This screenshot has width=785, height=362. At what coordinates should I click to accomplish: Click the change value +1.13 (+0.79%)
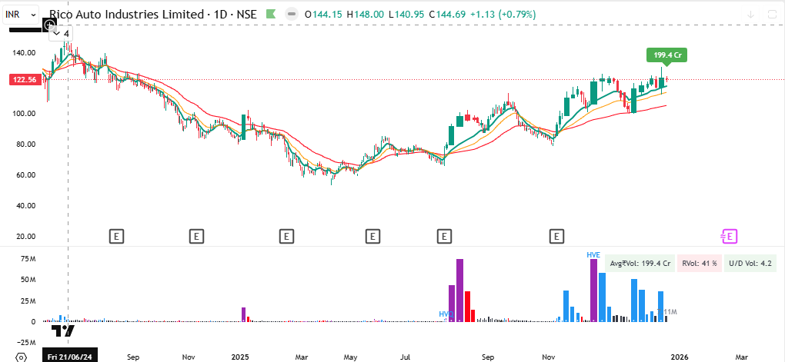(x=501, y=15)
